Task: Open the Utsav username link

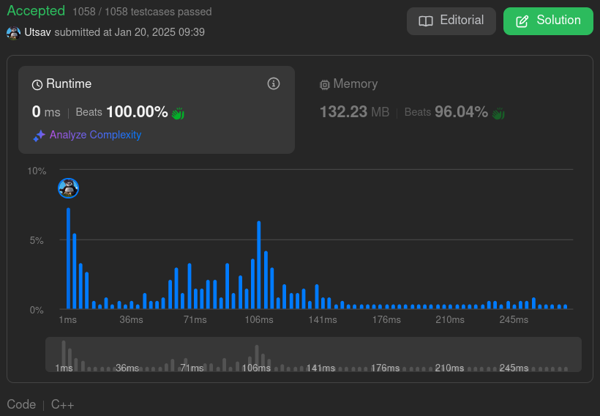Action: coord(38,32)
